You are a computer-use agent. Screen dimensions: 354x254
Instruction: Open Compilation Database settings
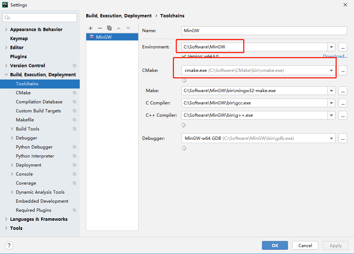[39, 102]
